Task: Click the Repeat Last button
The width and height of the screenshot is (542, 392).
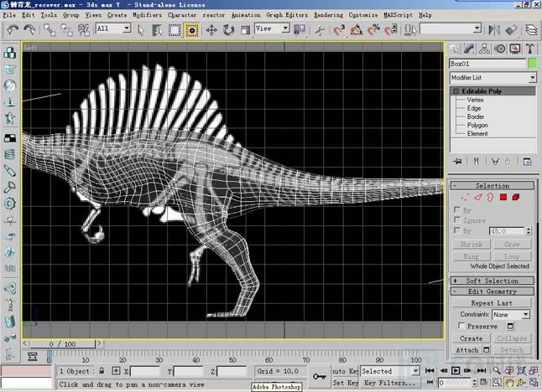Action: point(492,303)
